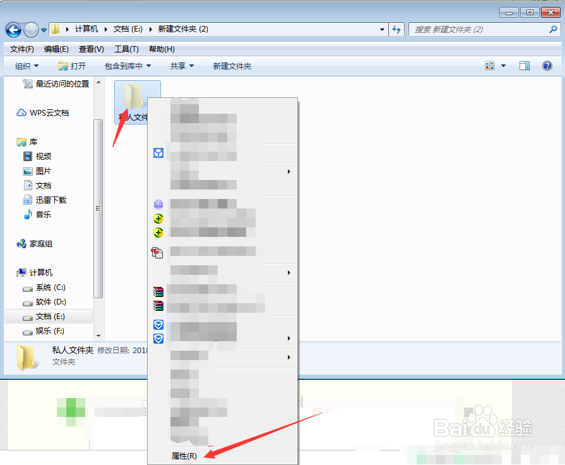Click the second blue shield icon entry
Screen dimensions: 565x465
158,339
